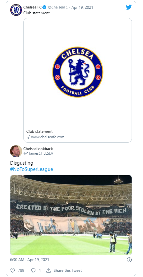This screenshot has height=277, width=143.
Task: Click the ChelseaLookback display name
Action: point(38,149)
